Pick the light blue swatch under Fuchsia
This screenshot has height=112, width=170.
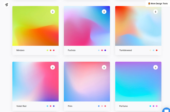point(99,50)
